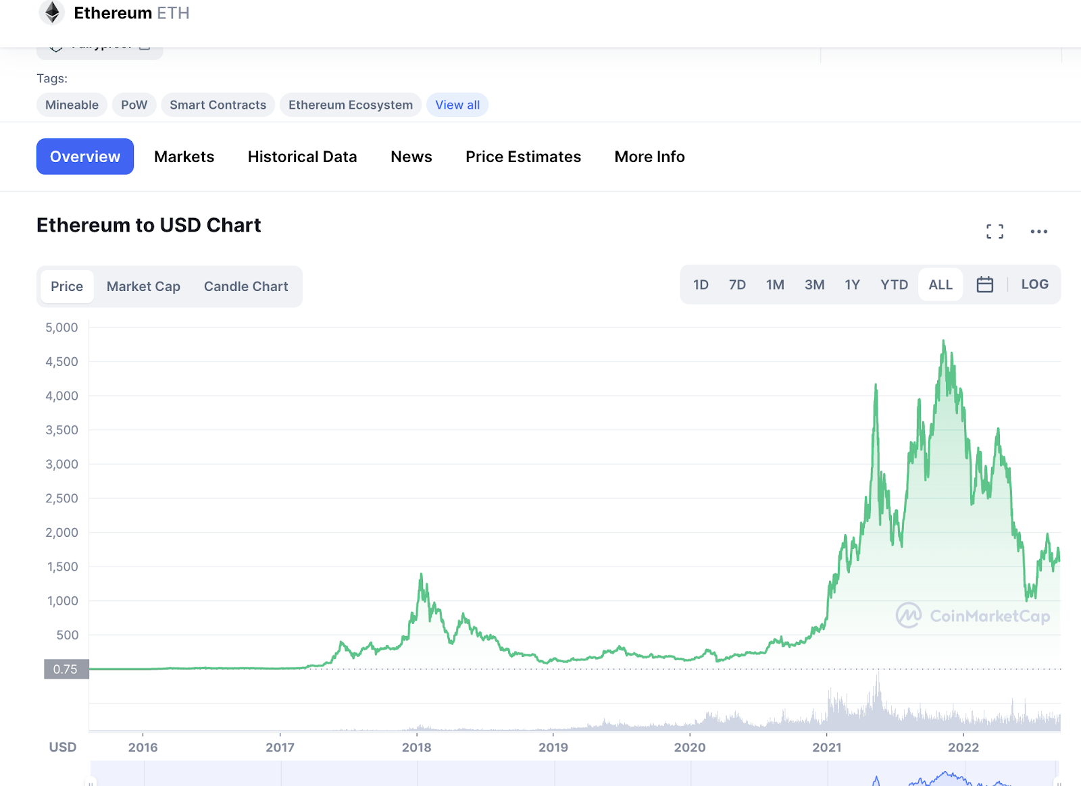Click the 2021 volume spike bars
Screen dimensions: 1081x786
877,702
